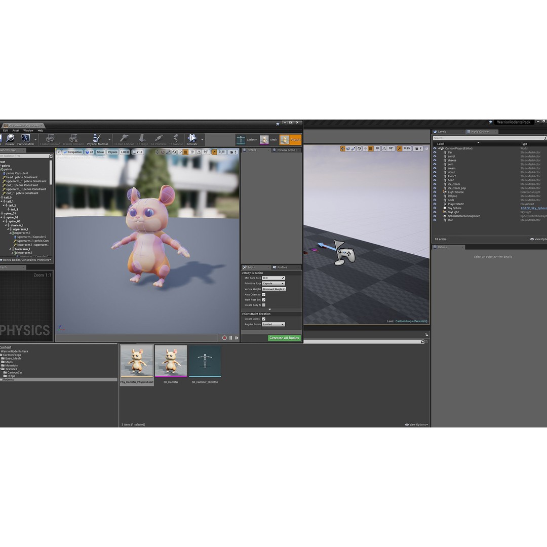The height and width of the screenshot is (547, 547).
Task: Open the Preview Mesh tool
Action: (x=26, y=140)
